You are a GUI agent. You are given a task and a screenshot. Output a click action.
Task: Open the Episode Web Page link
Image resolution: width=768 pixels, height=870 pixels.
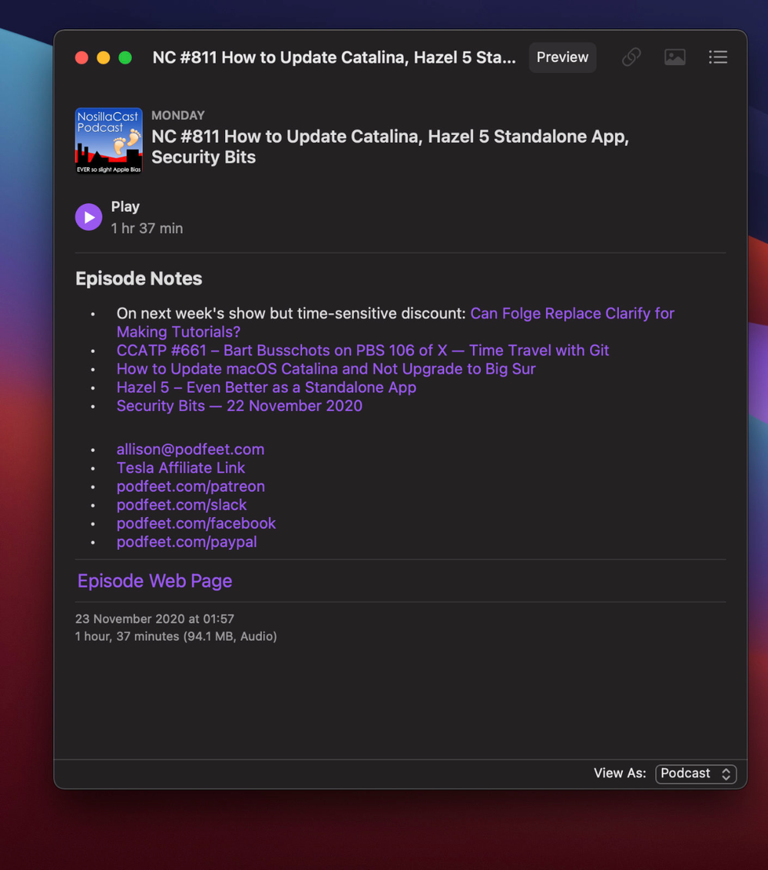point(154,581)
